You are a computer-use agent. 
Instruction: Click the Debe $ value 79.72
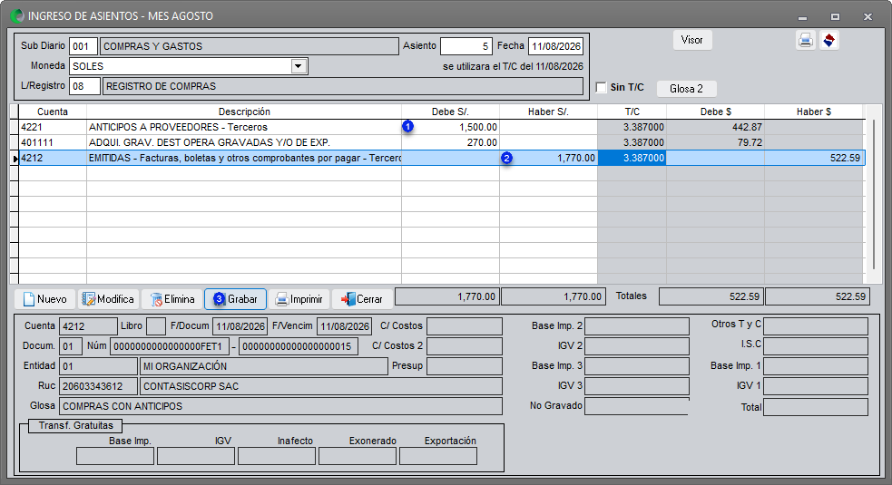click(x=750, y=142)
